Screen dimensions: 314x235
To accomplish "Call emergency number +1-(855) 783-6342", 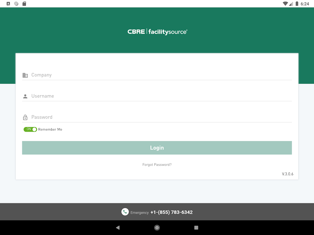I will pos(171,212).
